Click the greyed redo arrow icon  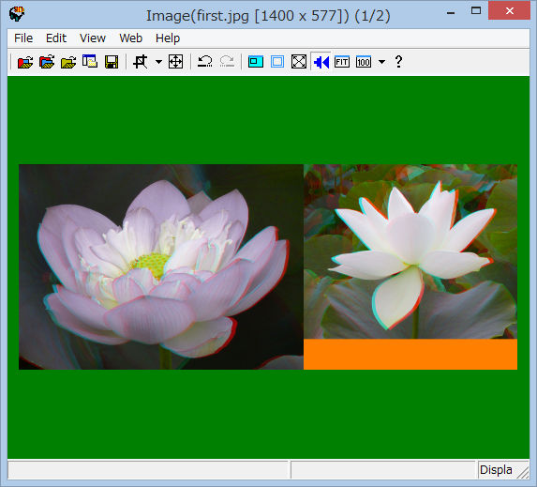point(227,62)
